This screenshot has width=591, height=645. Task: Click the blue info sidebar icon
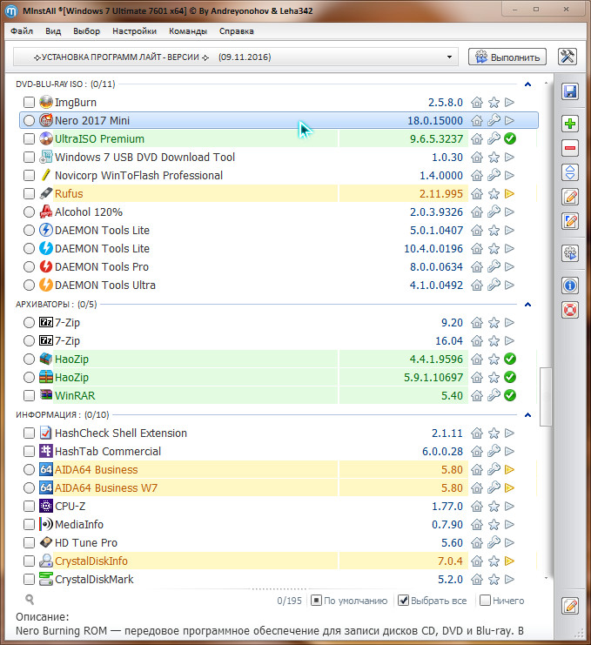570,285
